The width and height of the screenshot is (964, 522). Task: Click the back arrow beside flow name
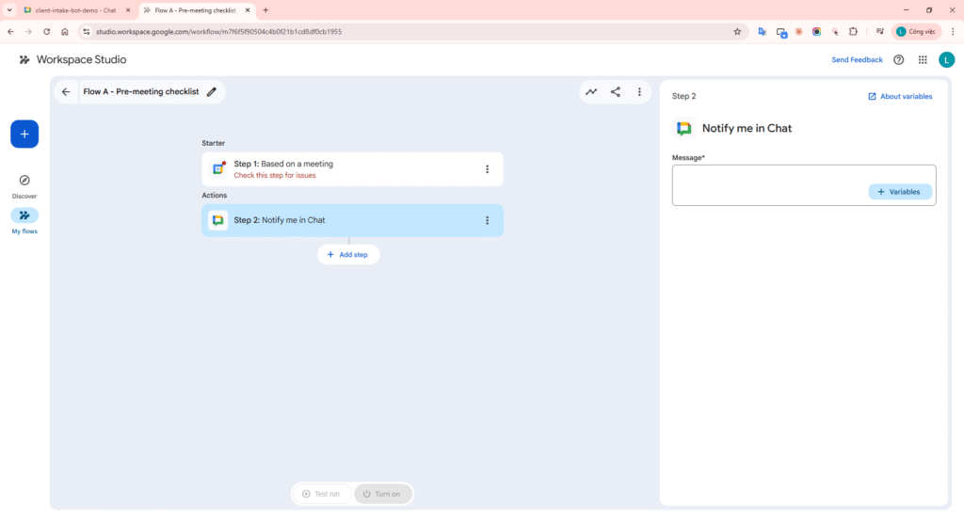[x=66, y=92]
